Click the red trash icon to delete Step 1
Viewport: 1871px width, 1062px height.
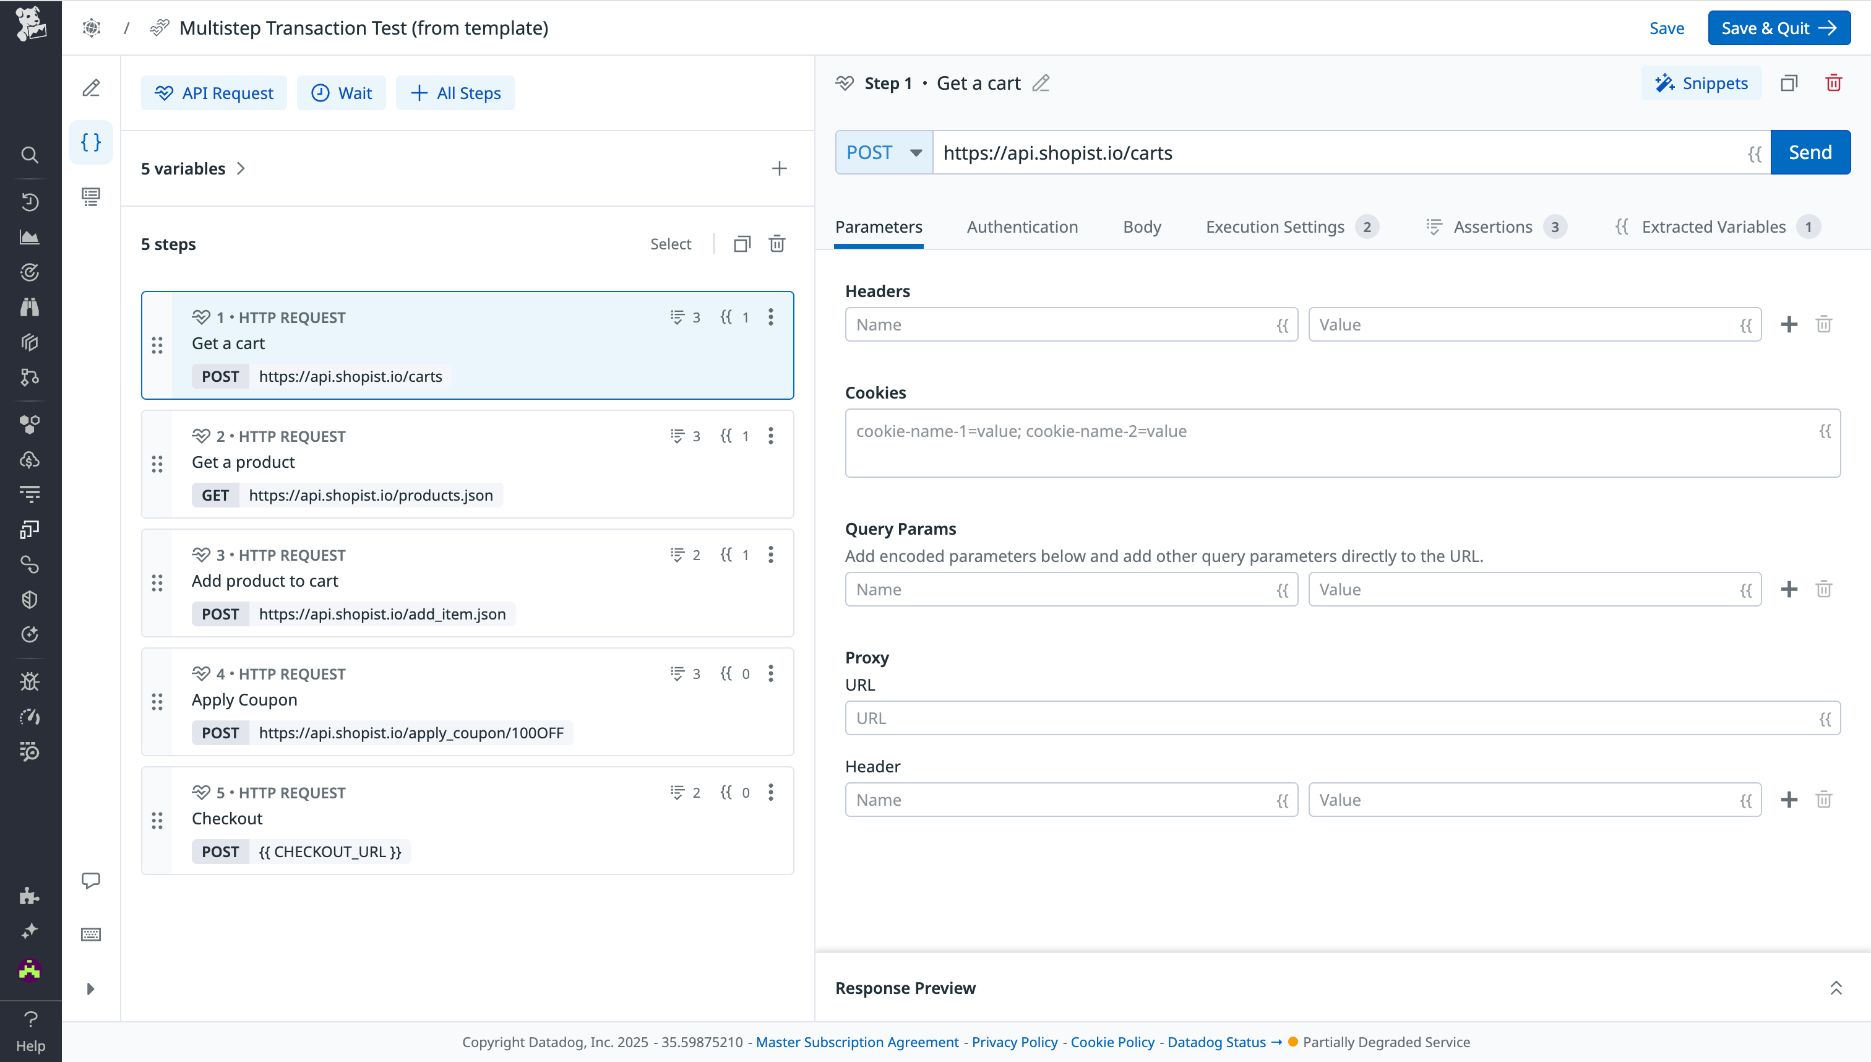click(x=1834, y=83)
